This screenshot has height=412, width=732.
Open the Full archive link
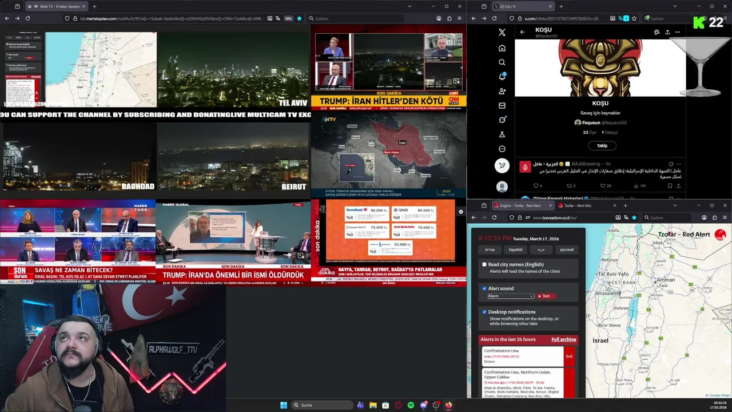pyautogui.click(x=563, y=339)
